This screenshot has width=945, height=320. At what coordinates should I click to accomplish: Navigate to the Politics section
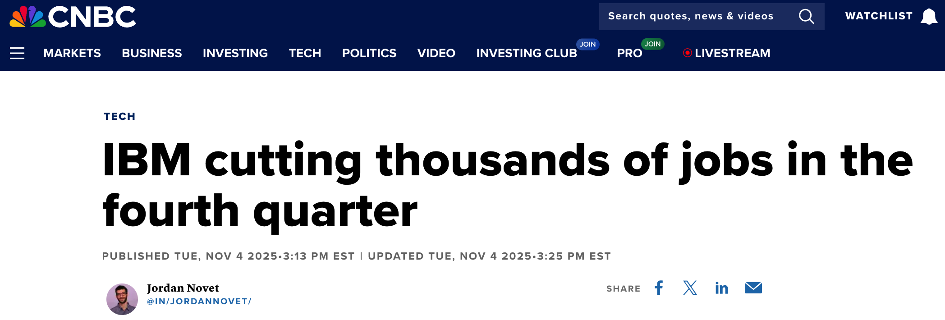click(x=369, y=53)
